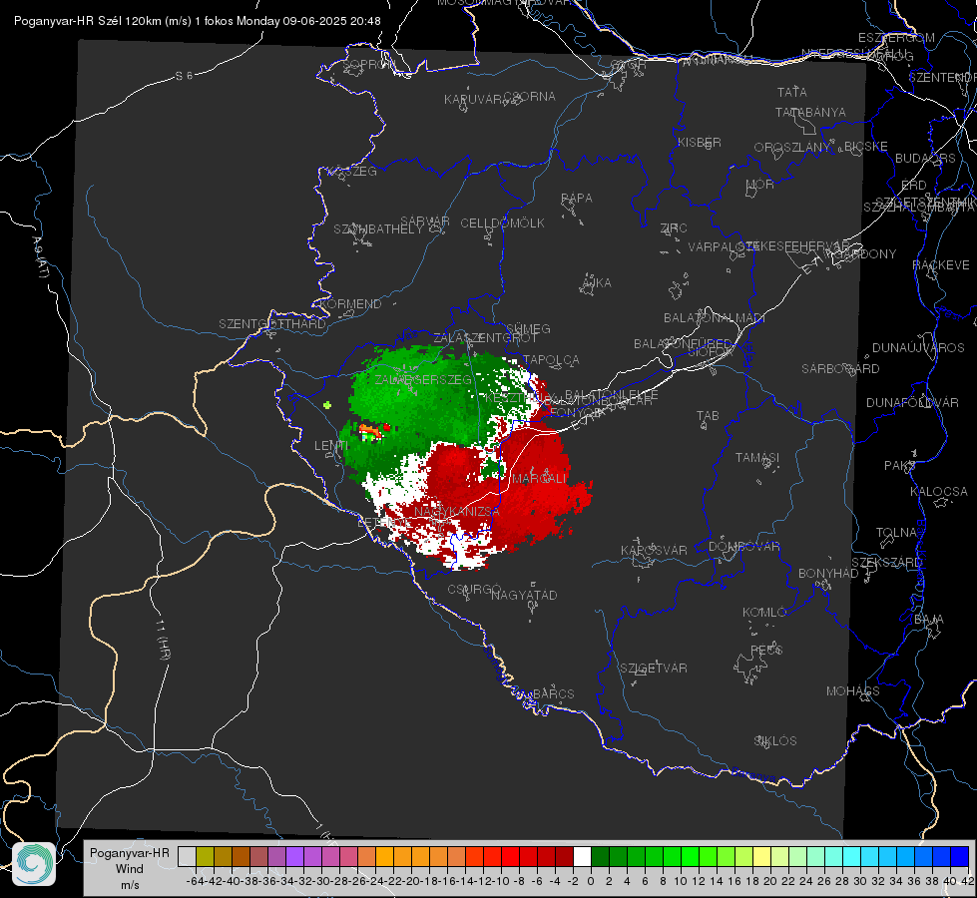The image size is (977, 898).
Task: Pick the purple swatch near -34
Action: (294, 856)
